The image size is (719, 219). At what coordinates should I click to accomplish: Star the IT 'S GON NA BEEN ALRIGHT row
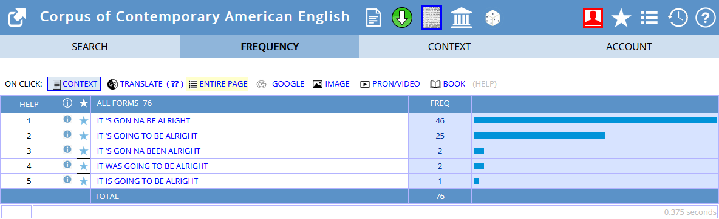click(83, 151)
